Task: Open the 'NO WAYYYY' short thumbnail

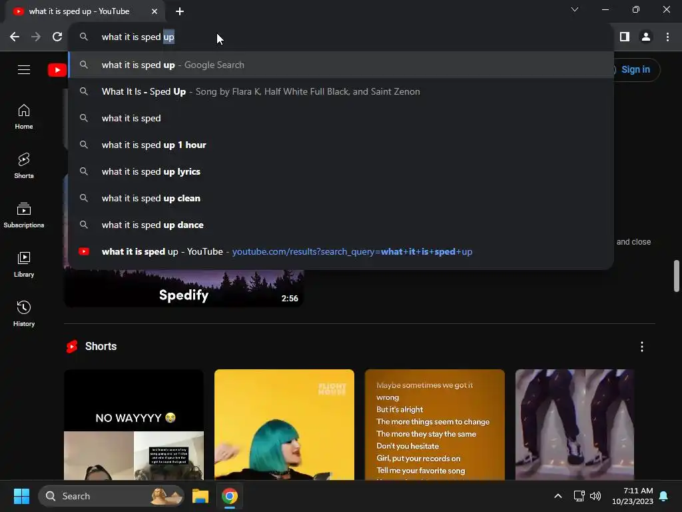Action: (133, 425)
